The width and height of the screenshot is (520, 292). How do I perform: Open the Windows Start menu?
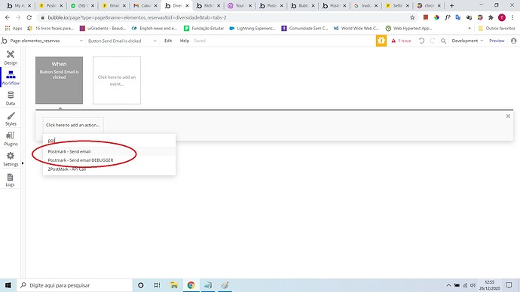coord(8,285)
